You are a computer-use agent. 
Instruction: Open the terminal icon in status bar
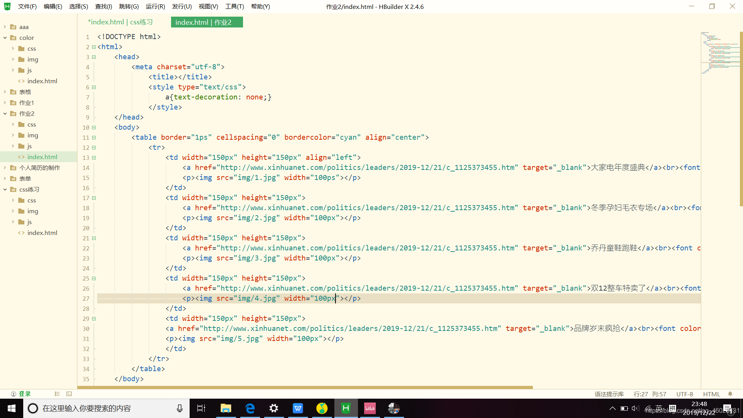(x=69, y=394)
